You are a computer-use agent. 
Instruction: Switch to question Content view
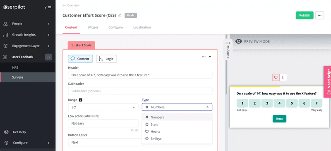[80, 59]
